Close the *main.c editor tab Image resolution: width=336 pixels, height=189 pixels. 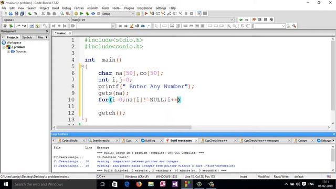click(x=70, y=33)
